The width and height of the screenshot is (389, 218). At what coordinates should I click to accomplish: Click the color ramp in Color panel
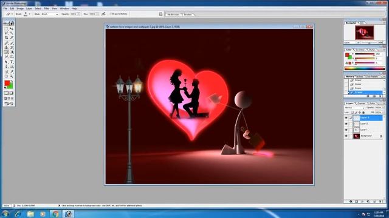click(x=365, y=68)
